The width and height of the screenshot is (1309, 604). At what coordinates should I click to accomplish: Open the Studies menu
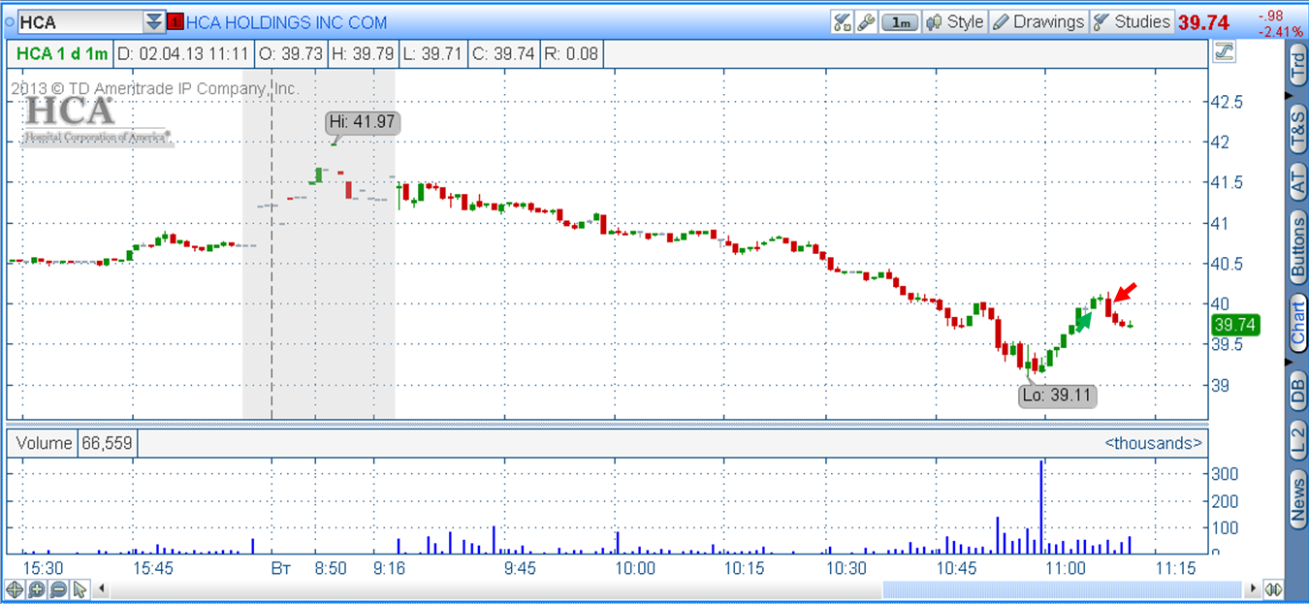(1133, 22)
